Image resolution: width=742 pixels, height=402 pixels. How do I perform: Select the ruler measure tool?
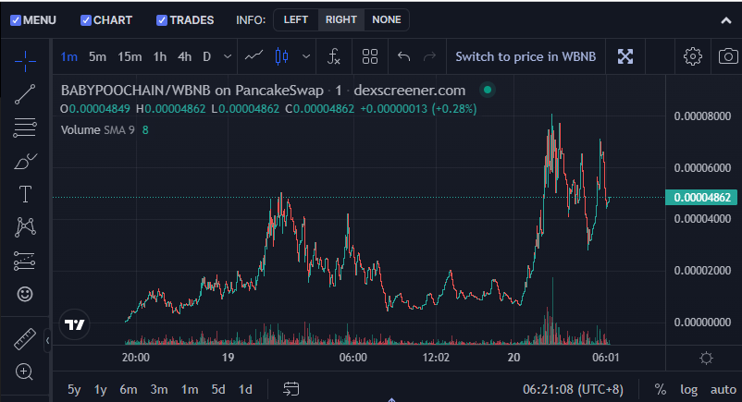click(x=25, y=339)
